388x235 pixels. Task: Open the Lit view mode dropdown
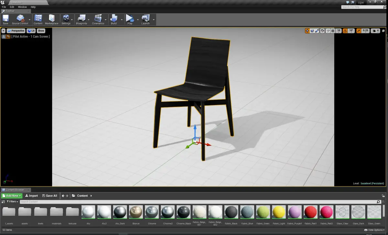tap(31, 31)
